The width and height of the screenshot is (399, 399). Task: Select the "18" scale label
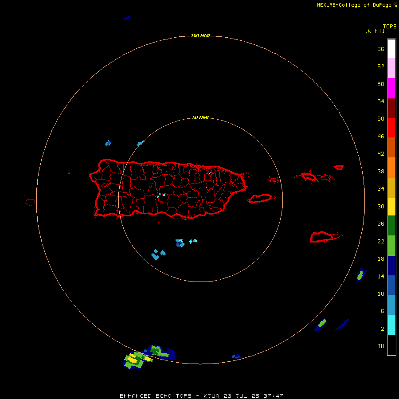[x=381, y=259]
